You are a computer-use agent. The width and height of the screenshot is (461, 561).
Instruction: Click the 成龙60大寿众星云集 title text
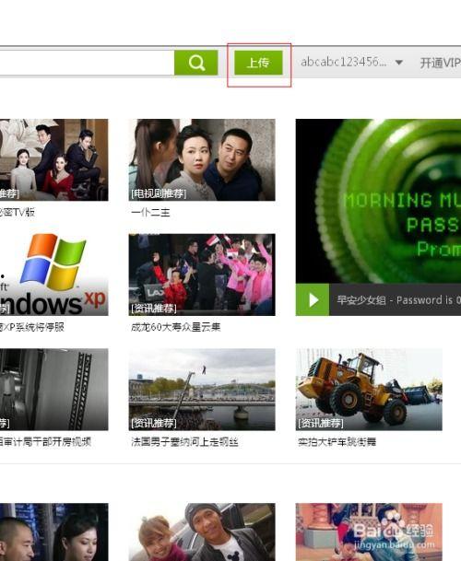coord(176,327)
